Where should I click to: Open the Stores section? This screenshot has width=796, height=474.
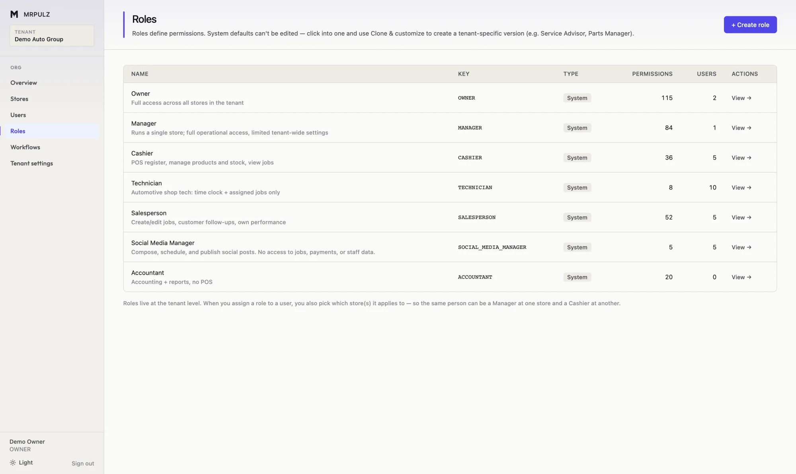pyautogui.click(x=19, y=99)
